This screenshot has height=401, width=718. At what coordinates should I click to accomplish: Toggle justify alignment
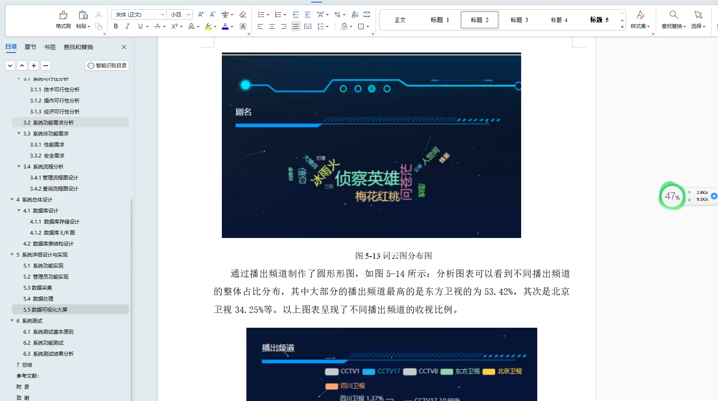pyautogui.click(x=295, y=26)
